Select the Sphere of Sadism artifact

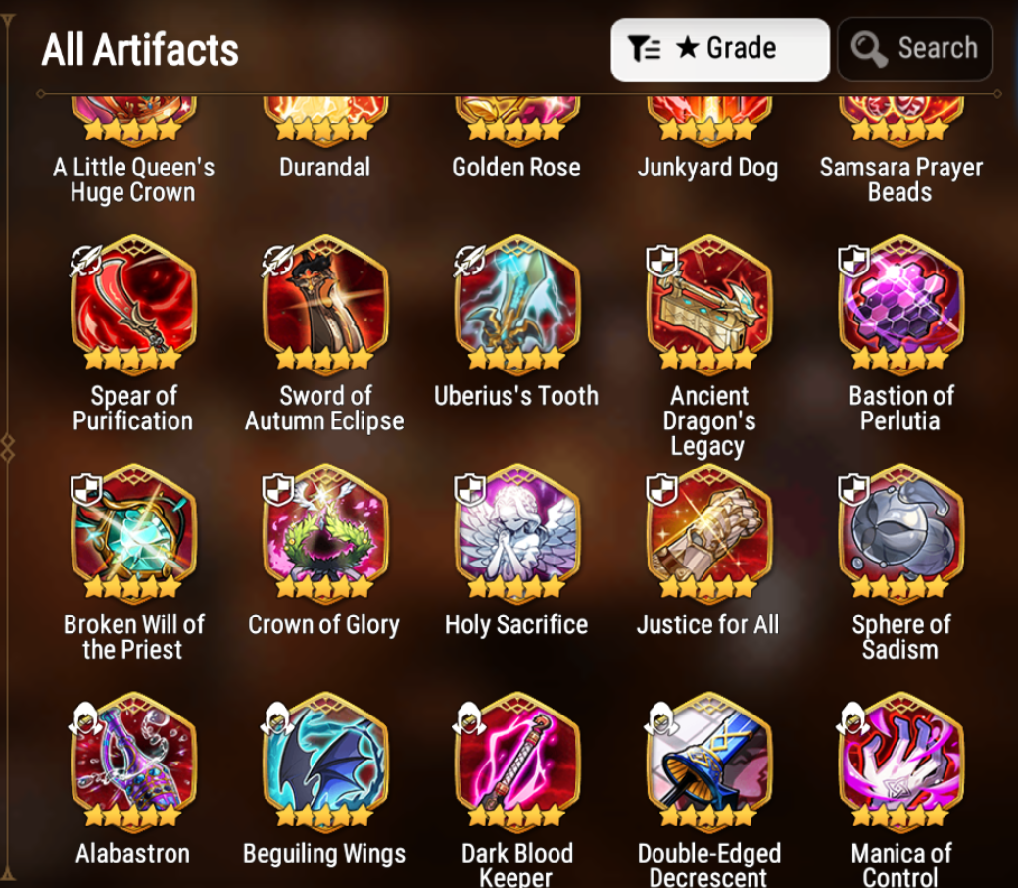tap(900, 533)
